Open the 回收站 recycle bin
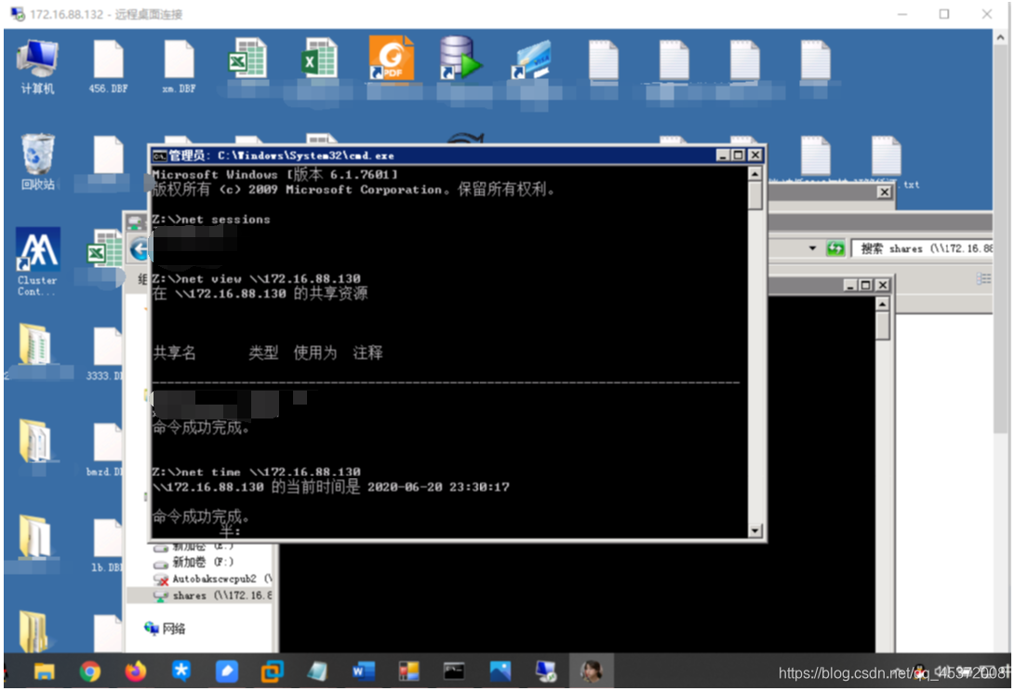 [x=37, y=162]
